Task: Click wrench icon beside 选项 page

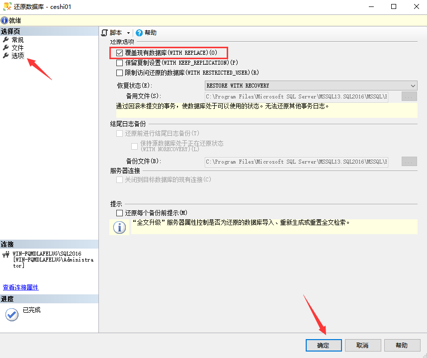Action: point(6,56)
